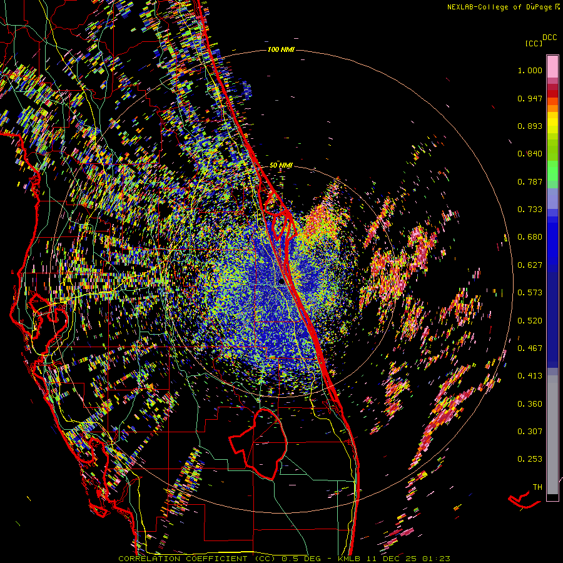Click the 0.947 legend value

pos(530,98)
